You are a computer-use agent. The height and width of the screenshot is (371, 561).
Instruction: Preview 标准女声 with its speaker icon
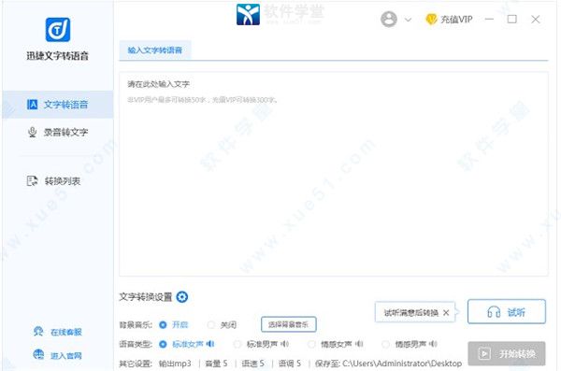point(210,344)
